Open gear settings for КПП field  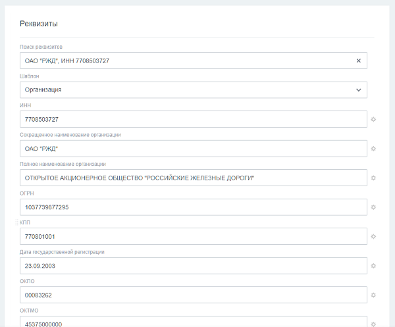[x=373, y=236]
